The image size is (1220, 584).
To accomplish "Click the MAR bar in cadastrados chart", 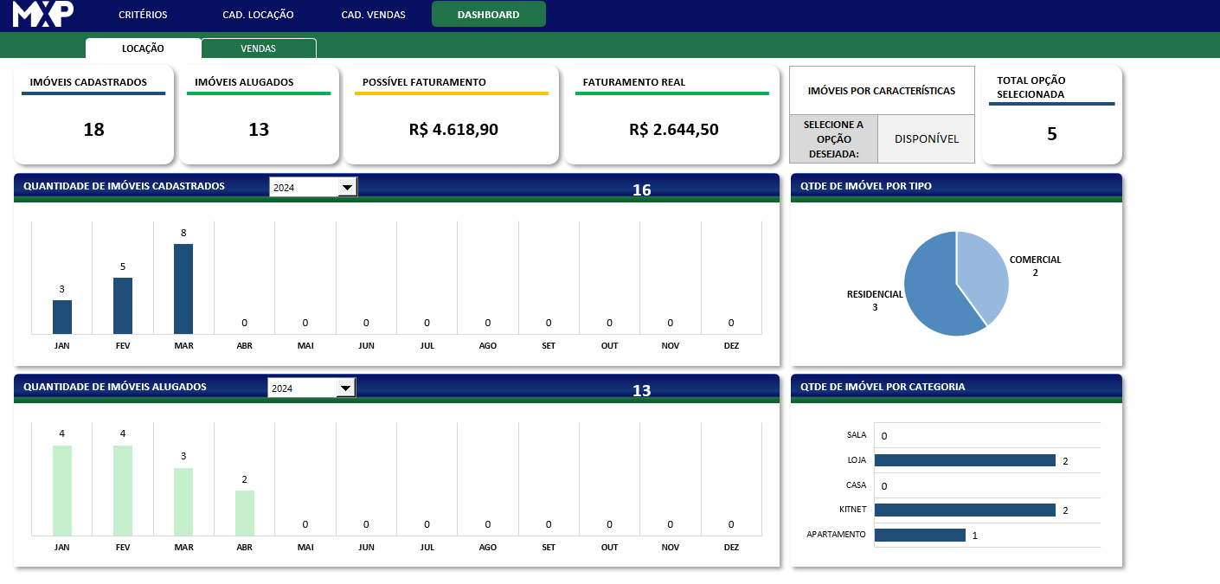I will pos(183,289).
